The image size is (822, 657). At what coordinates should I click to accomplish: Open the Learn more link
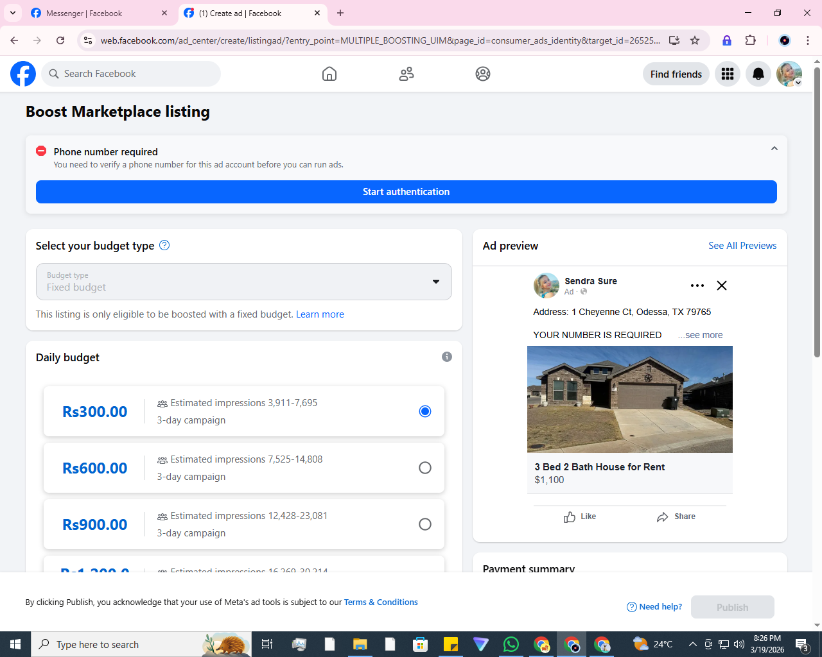(320, 314)
